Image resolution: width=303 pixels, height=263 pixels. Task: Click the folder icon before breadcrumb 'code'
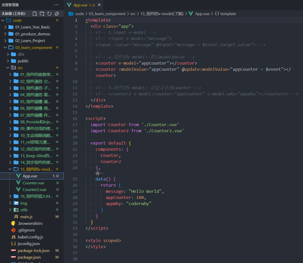click(71, 14)
